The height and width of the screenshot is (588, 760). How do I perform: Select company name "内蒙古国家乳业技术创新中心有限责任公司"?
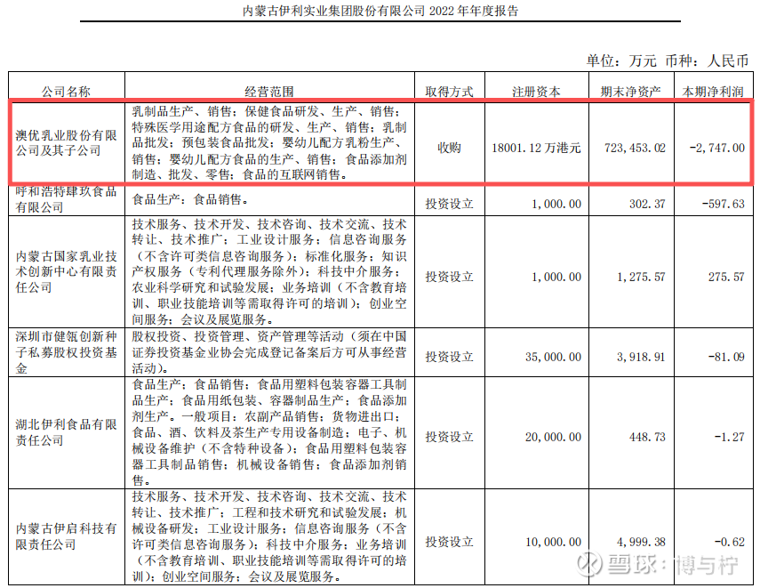[66, 271]
